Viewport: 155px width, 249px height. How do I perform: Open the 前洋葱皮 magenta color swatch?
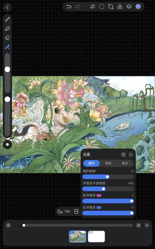point(99,196)
